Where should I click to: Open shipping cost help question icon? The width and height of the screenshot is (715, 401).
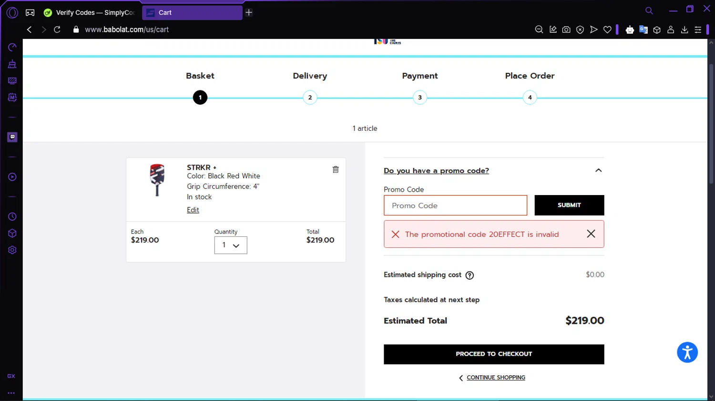(470, 275)
